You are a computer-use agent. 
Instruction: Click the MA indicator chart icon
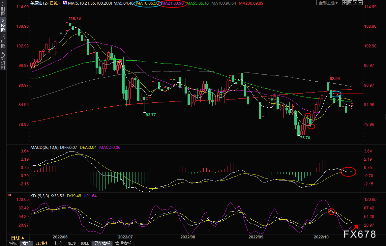pos(65,3)
